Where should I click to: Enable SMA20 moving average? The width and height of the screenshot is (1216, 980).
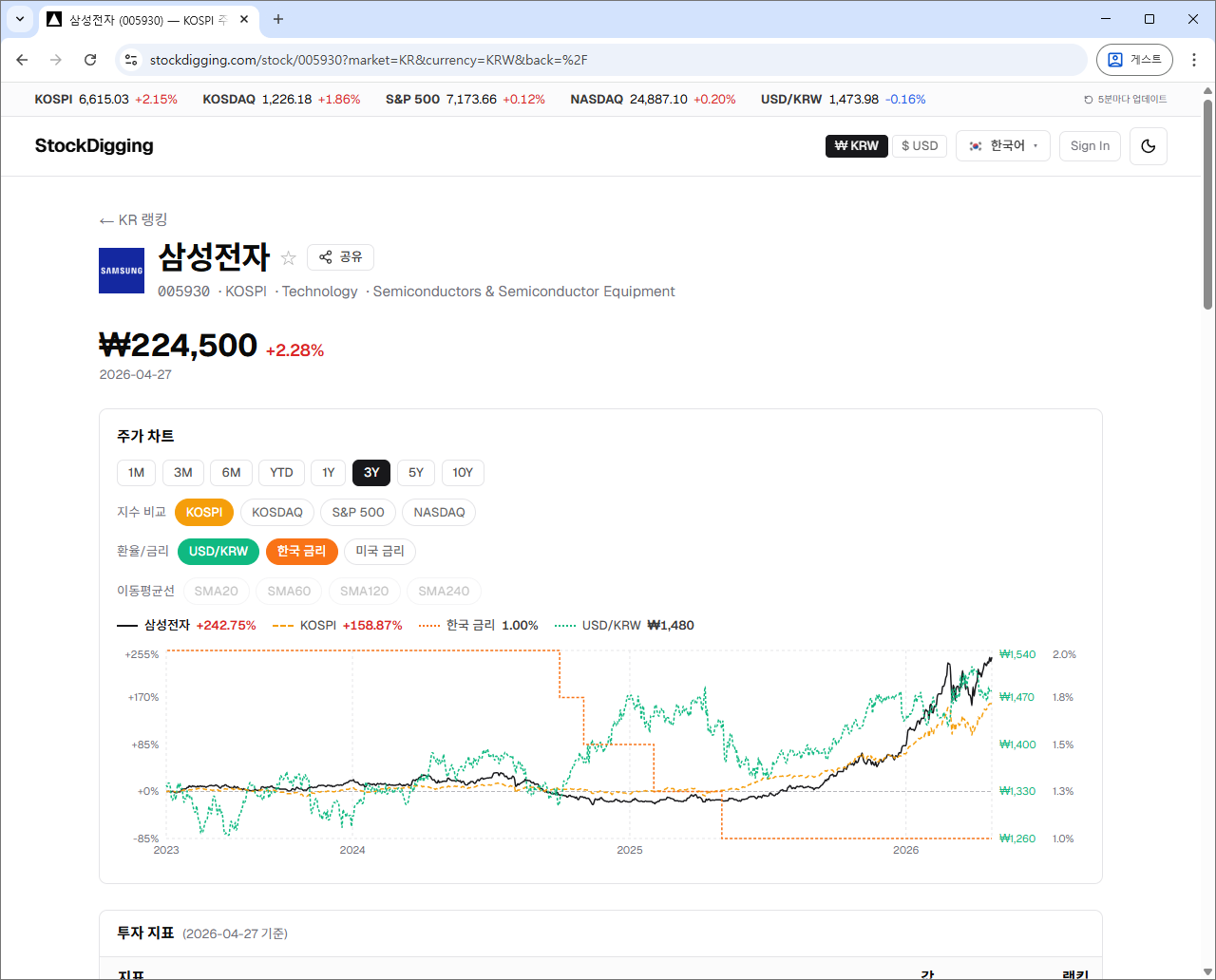(x=217, y=592)
